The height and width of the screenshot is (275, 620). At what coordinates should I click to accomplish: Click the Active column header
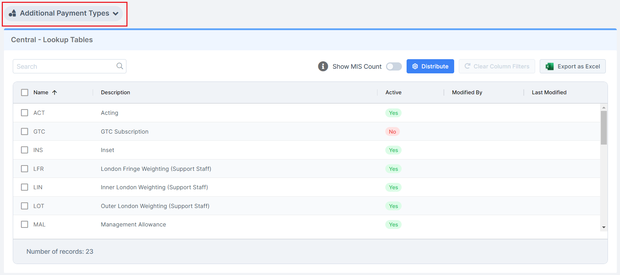pyautogui.click(x=393, y=92)
